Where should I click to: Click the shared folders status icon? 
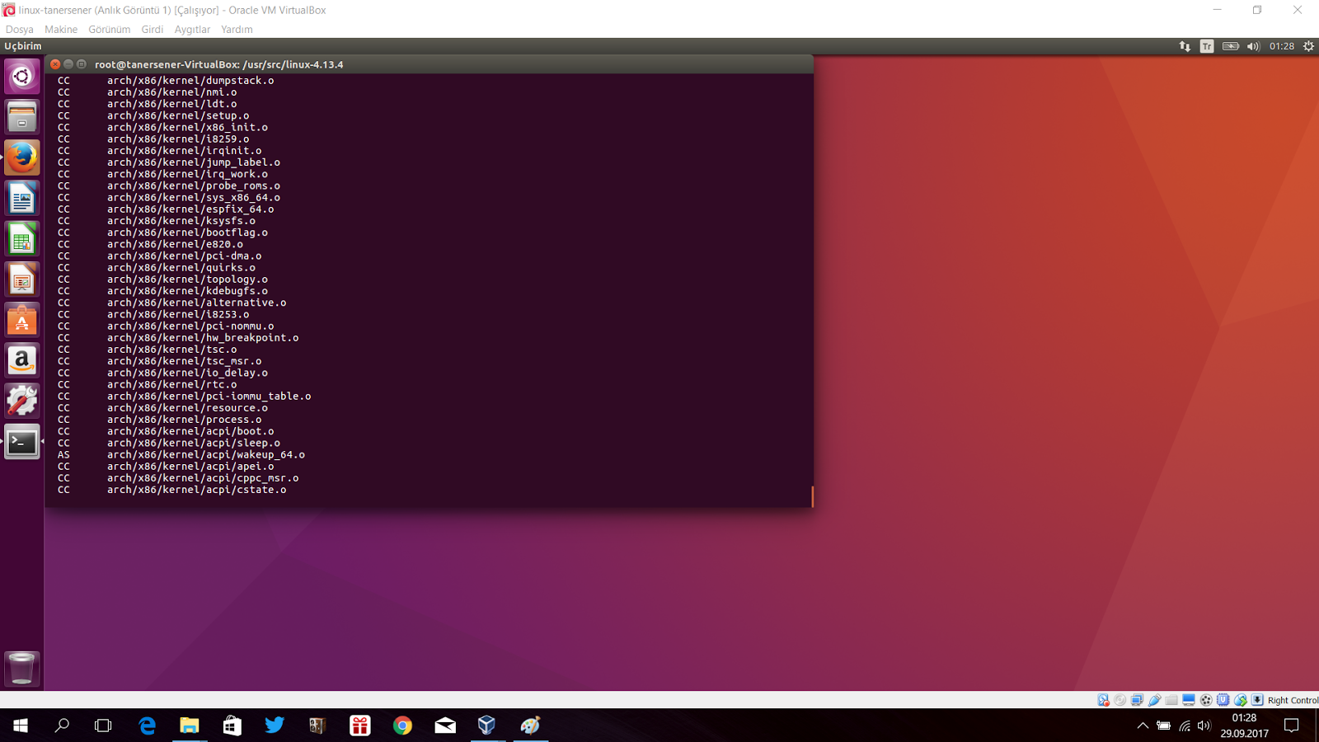tap(1172, 700)
